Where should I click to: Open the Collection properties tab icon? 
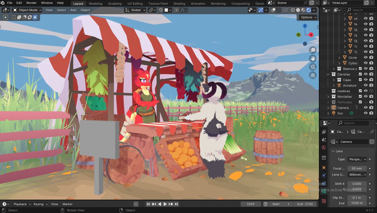[324, 157]
